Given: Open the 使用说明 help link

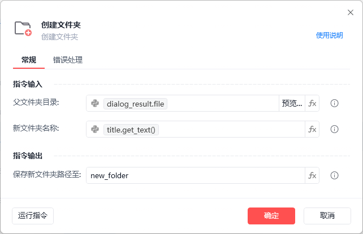Looking at the screenshot, I should (329, 35).
